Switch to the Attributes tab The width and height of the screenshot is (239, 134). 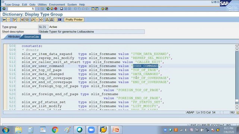14,37
